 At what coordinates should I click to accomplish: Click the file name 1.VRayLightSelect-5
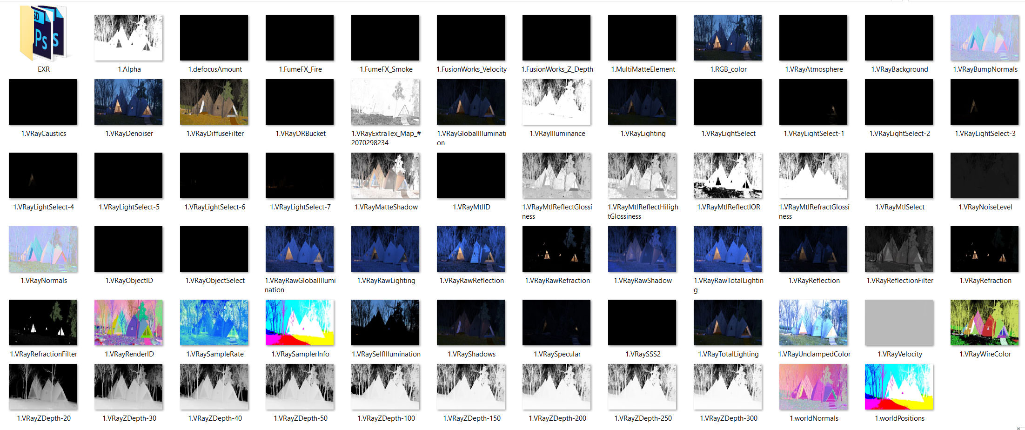[x=129, y=207]
